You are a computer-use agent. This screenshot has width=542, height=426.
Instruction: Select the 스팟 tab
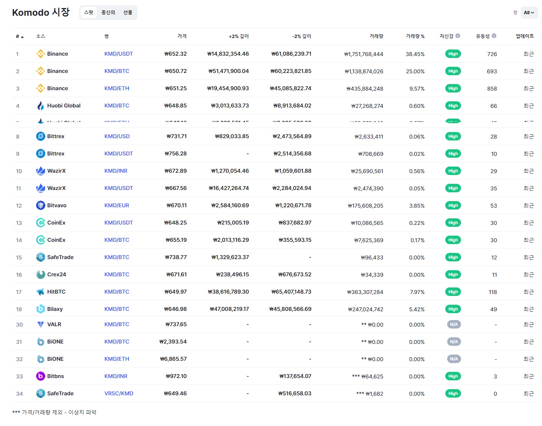(x=89, y=13)
